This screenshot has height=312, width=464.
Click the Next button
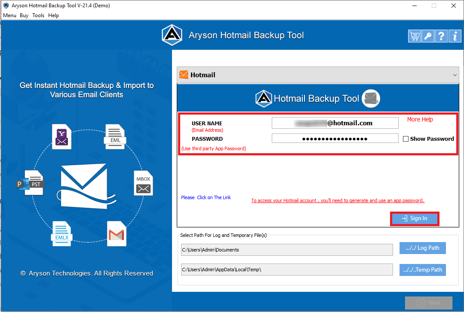coord(429,303)
